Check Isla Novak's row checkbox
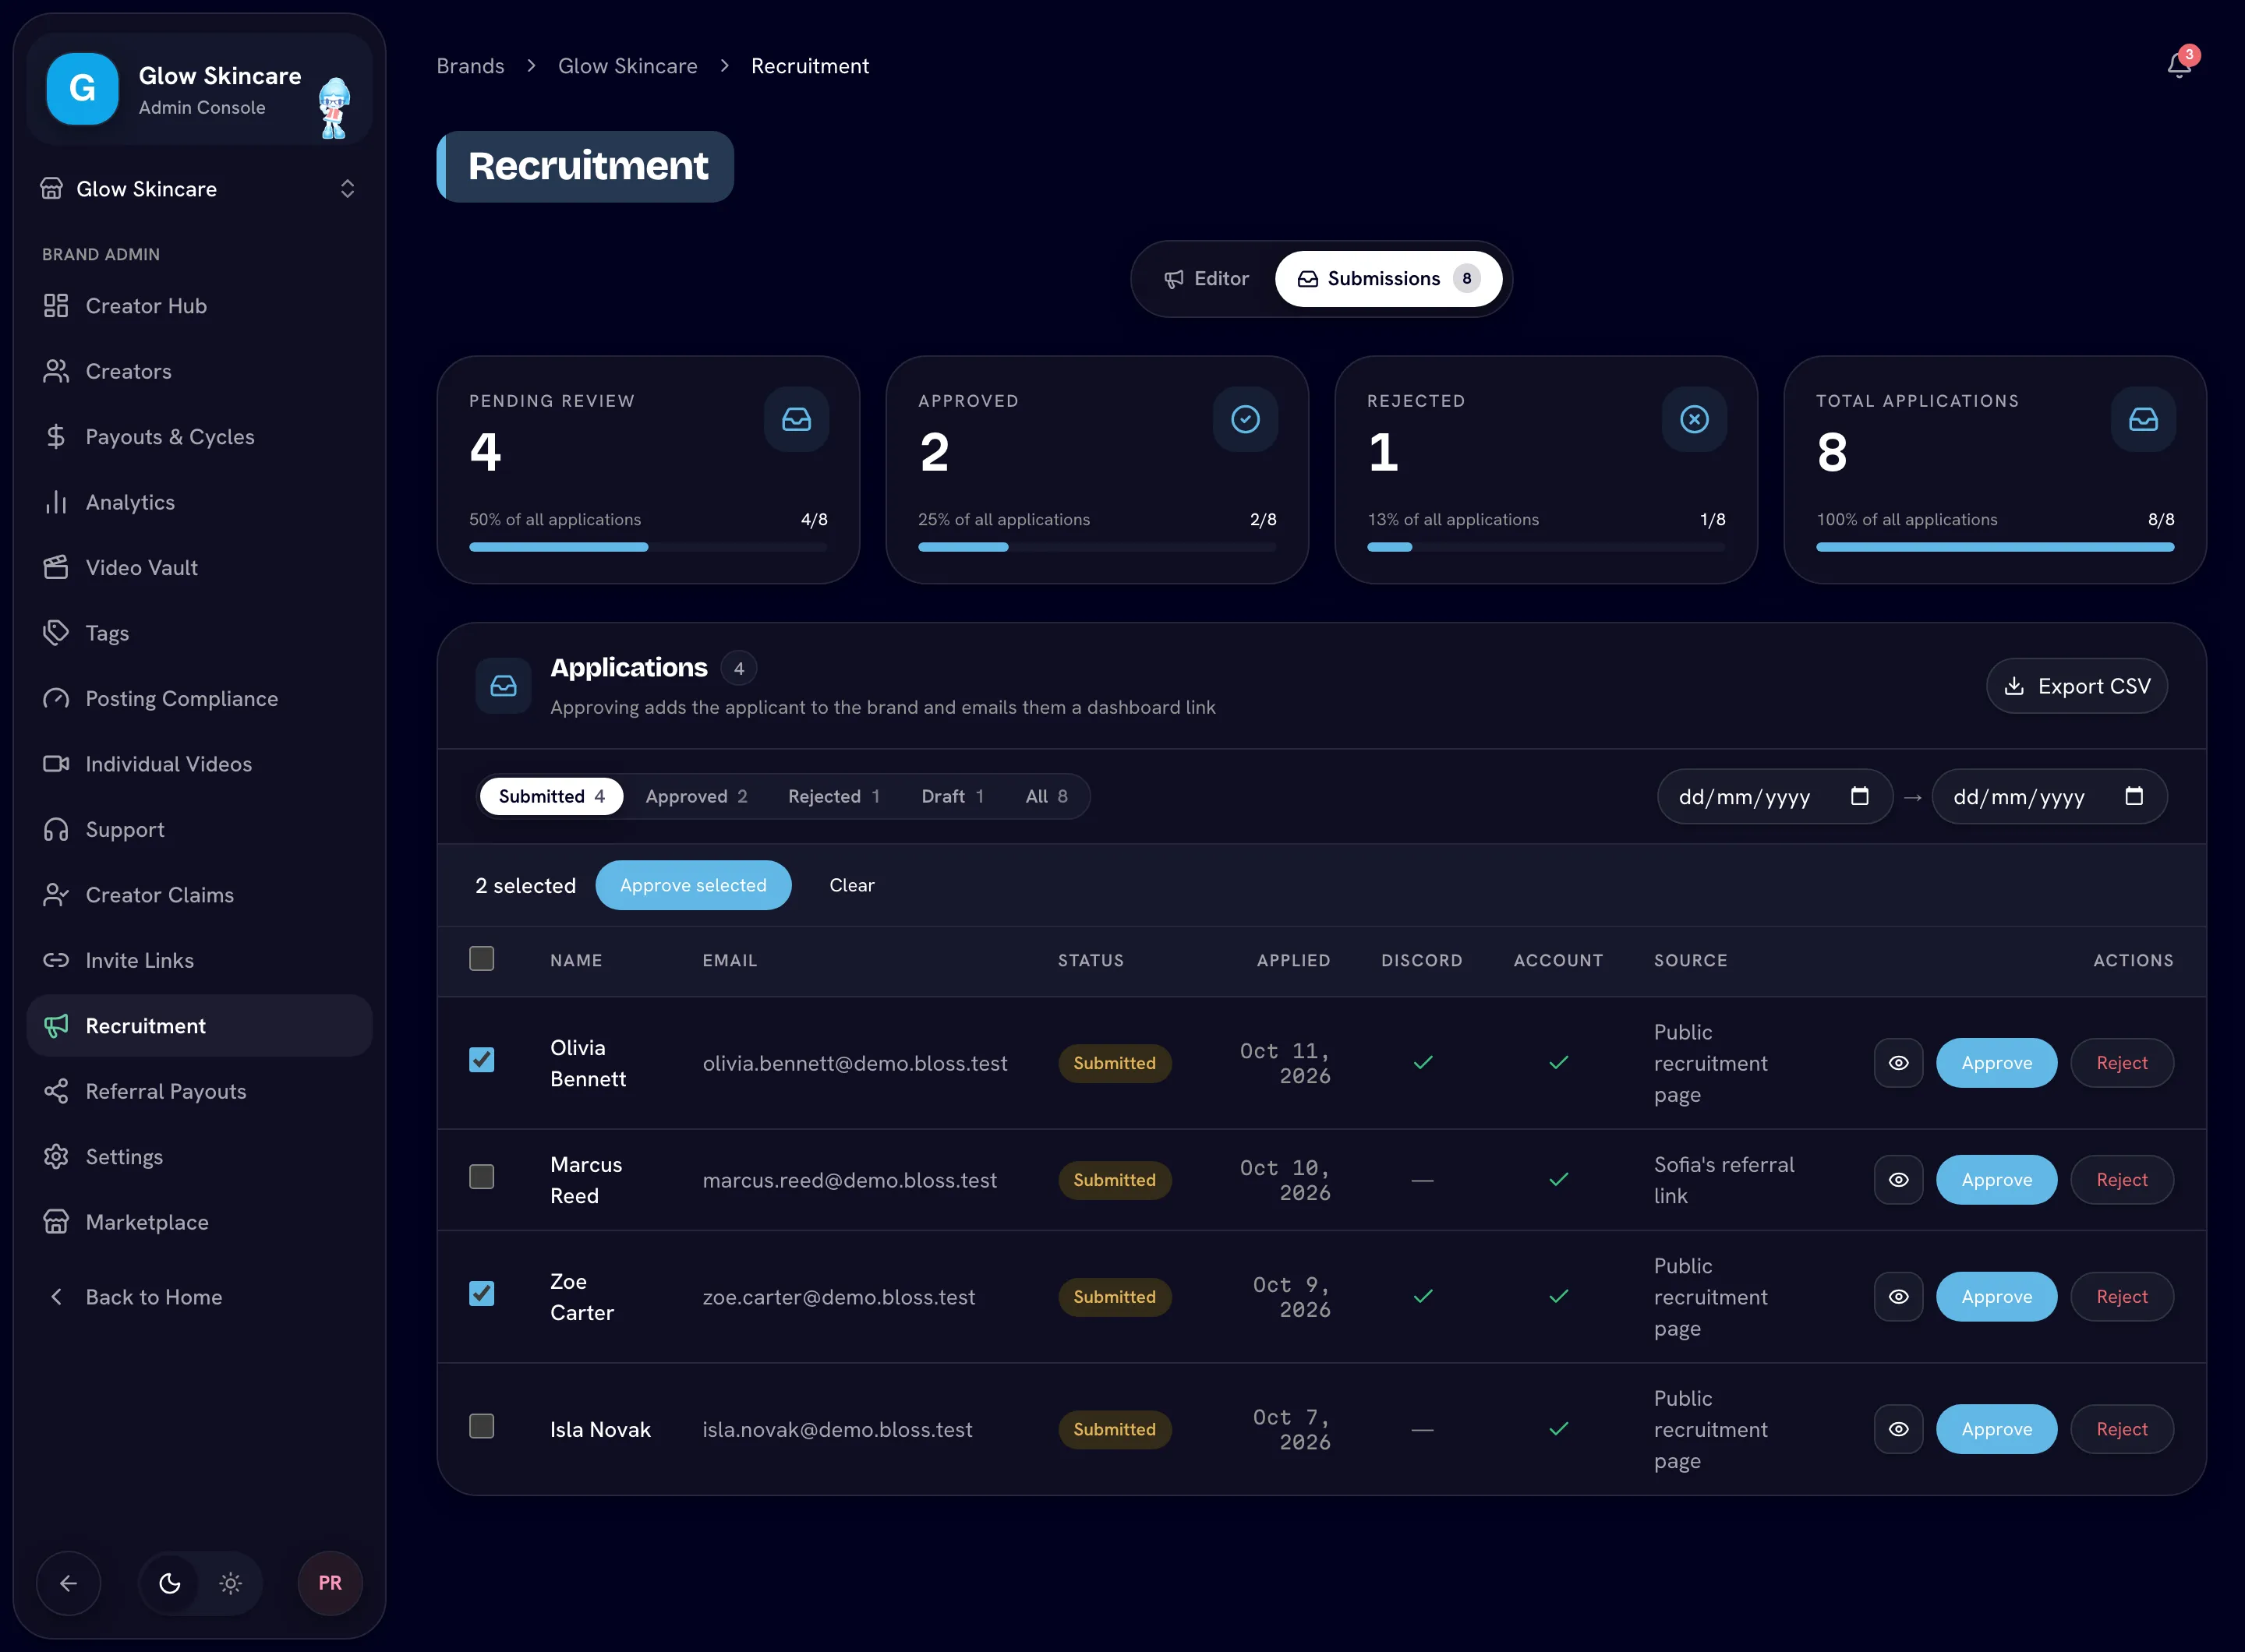Image resolution: width=2245 pixels, height=1652 pixels. point(481,1426)
